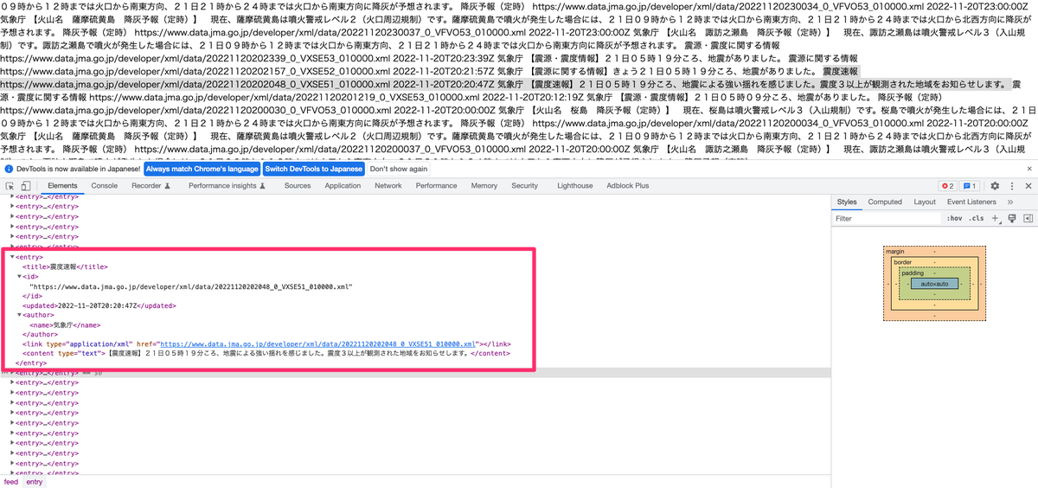Select the updated 2022-11-20T20:20:47Z node

click(99, 305)
